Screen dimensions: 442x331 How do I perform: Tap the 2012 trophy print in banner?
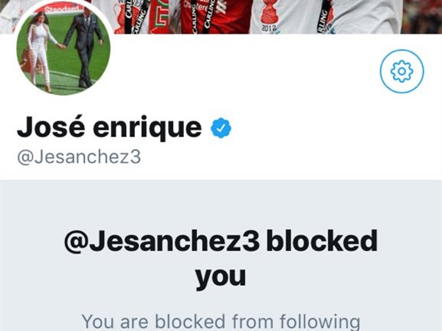click(x=268, y=15)
